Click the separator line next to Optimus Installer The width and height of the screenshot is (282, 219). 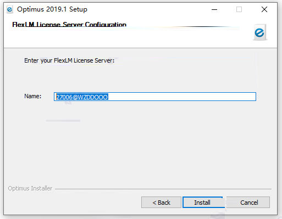click(x=163, y=189)
